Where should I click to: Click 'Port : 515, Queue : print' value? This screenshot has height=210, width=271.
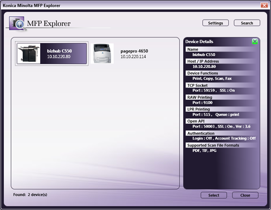[216, 114]
